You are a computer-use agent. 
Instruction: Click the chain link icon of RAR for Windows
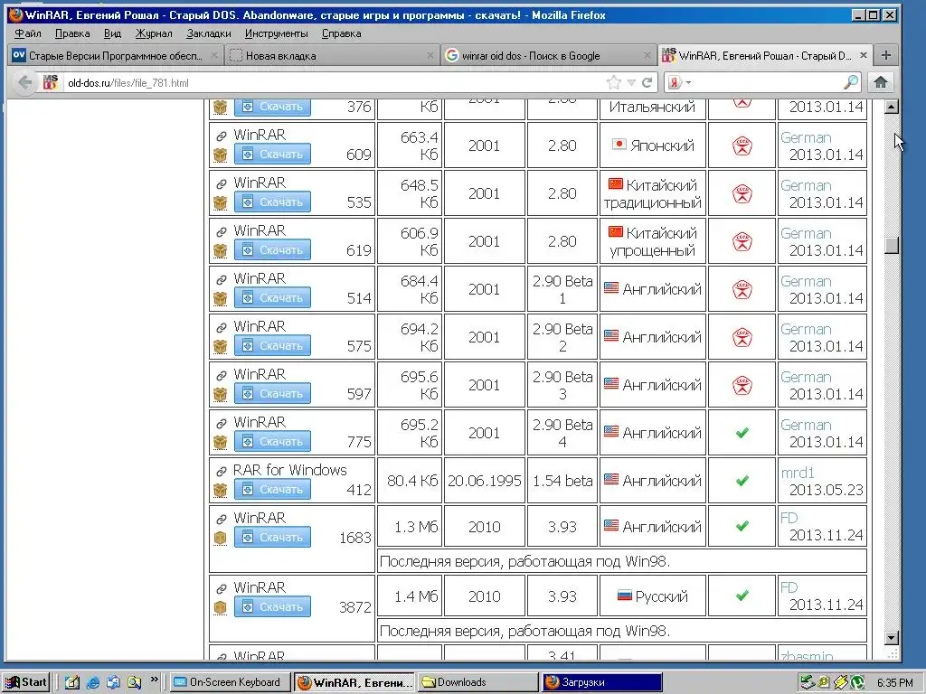click(x=221, y=471)
